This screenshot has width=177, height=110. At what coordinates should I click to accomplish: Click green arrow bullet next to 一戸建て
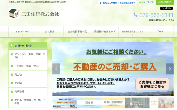click(x=12, y=66)
